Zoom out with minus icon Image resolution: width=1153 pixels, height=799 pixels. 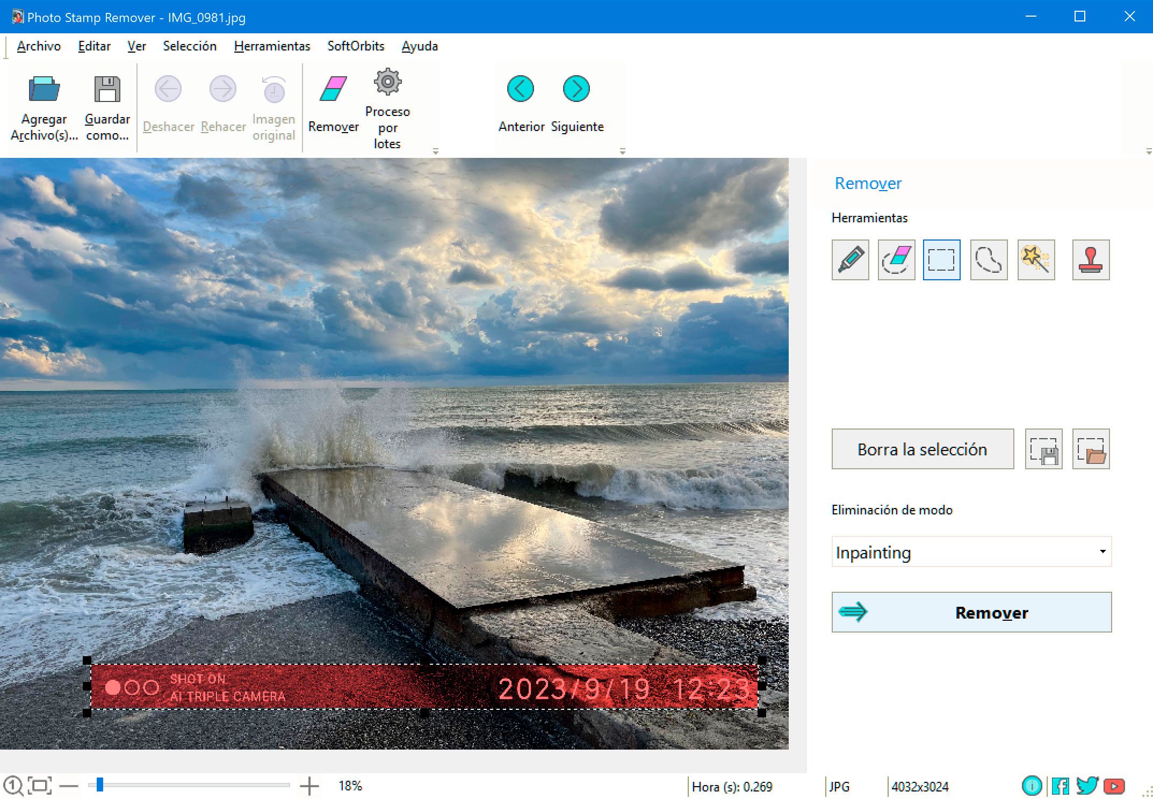[x=69, y=786]
